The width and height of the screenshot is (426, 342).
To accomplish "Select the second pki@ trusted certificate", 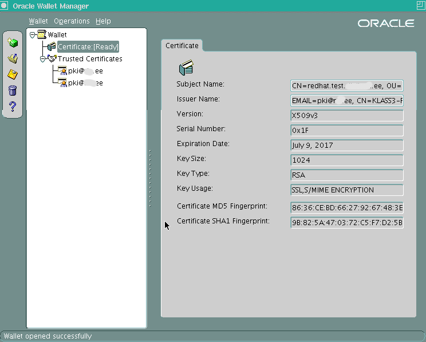I will click(85, 83).
